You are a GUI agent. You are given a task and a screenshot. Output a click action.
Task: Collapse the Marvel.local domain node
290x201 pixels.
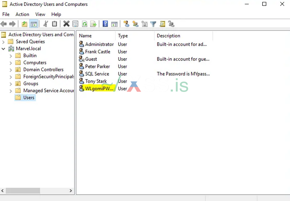tap(4, 49)
